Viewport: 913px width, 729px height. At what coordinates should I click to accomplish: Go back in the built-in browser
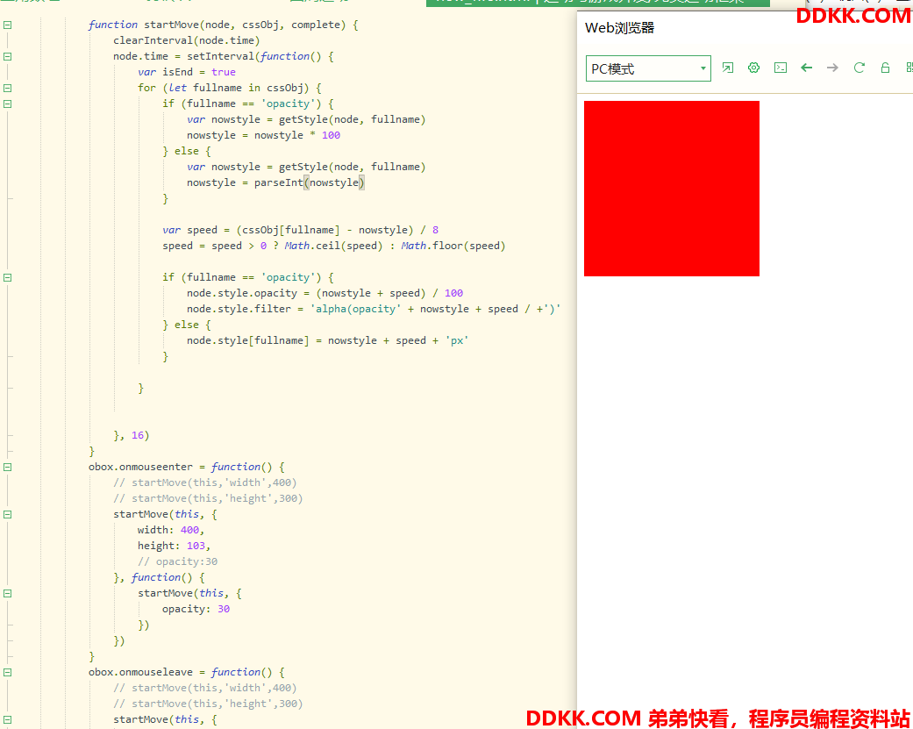[807, 68]
